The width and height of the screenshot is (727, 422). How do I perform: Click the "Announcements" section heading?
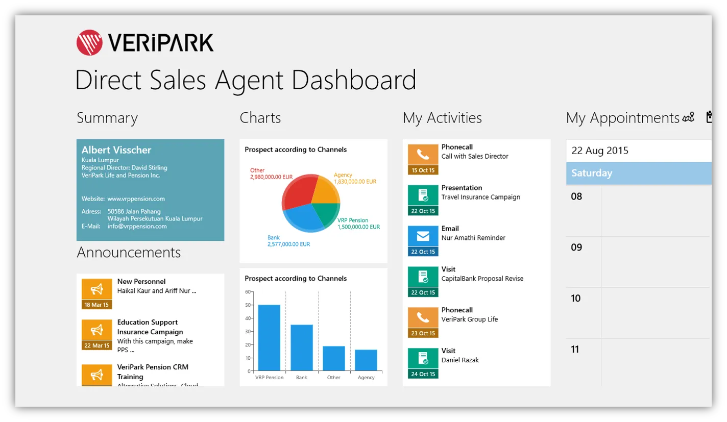tap(129, 253)
